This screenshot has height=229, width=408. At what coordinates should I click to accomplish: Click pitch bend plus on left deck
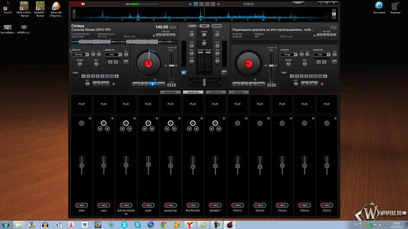[174, 85]
